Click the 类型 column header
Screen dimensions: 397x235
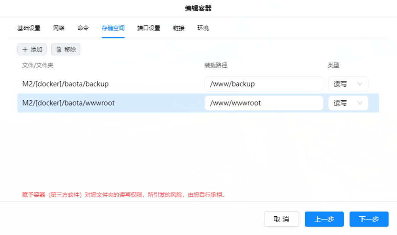coord(333,65)
